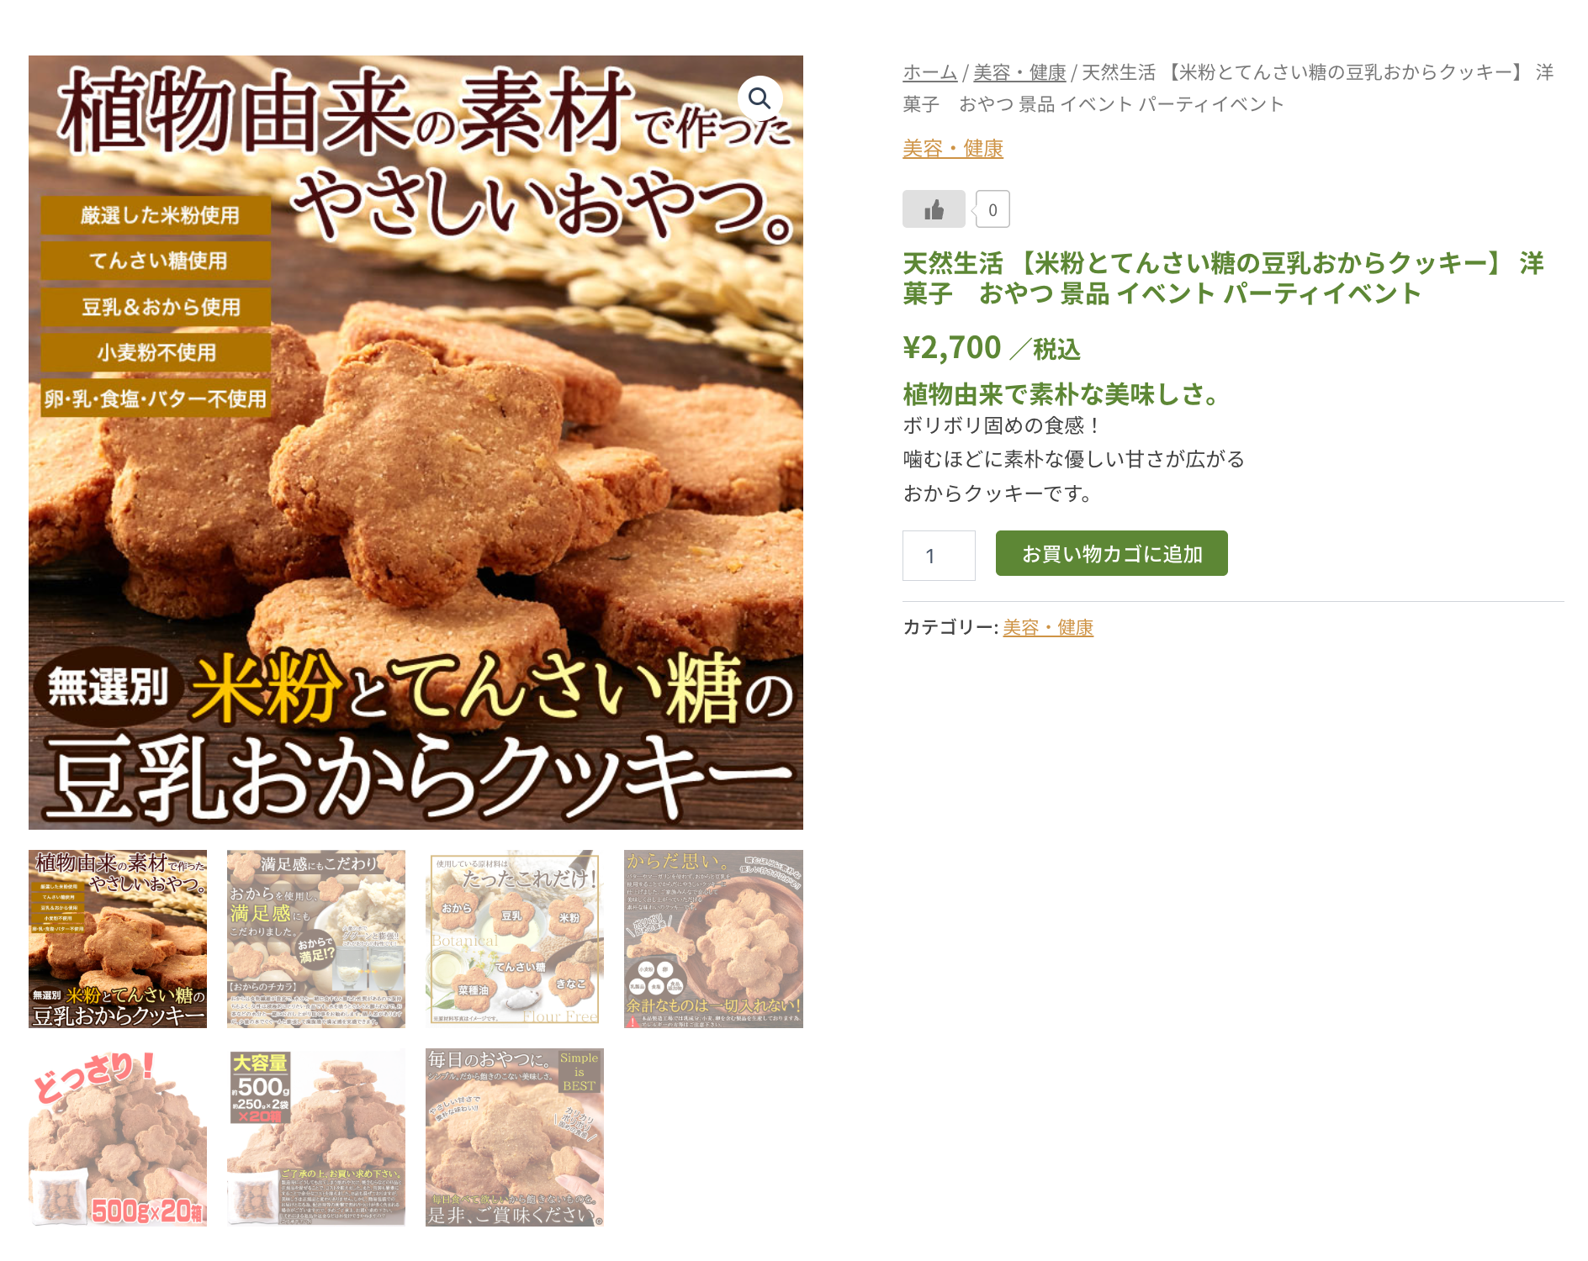
Task: Select the どっさり 500g×20 thumbnail
Action: click(118, 1137)
